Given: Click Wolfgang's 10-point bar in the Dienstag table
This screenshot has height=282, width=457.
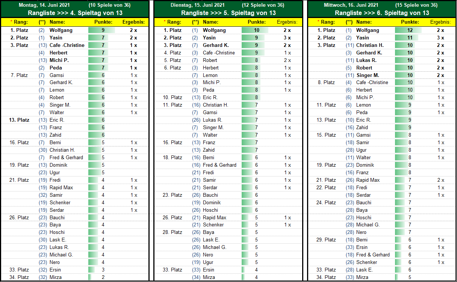Looking at the screenshot, I should [255, 30].
